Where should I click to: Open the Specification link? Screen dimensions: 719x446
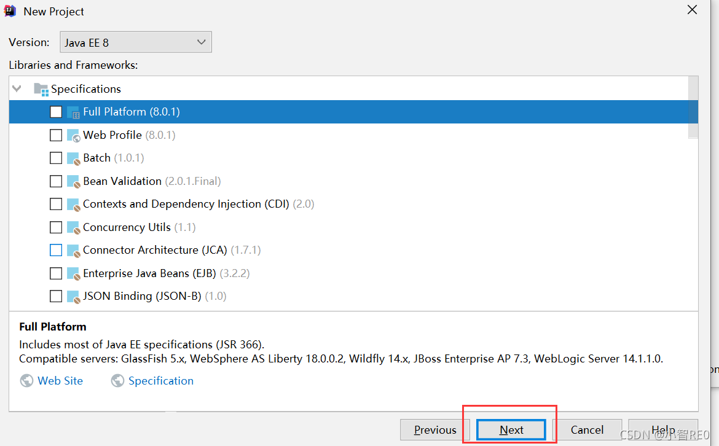pos(161,381)
